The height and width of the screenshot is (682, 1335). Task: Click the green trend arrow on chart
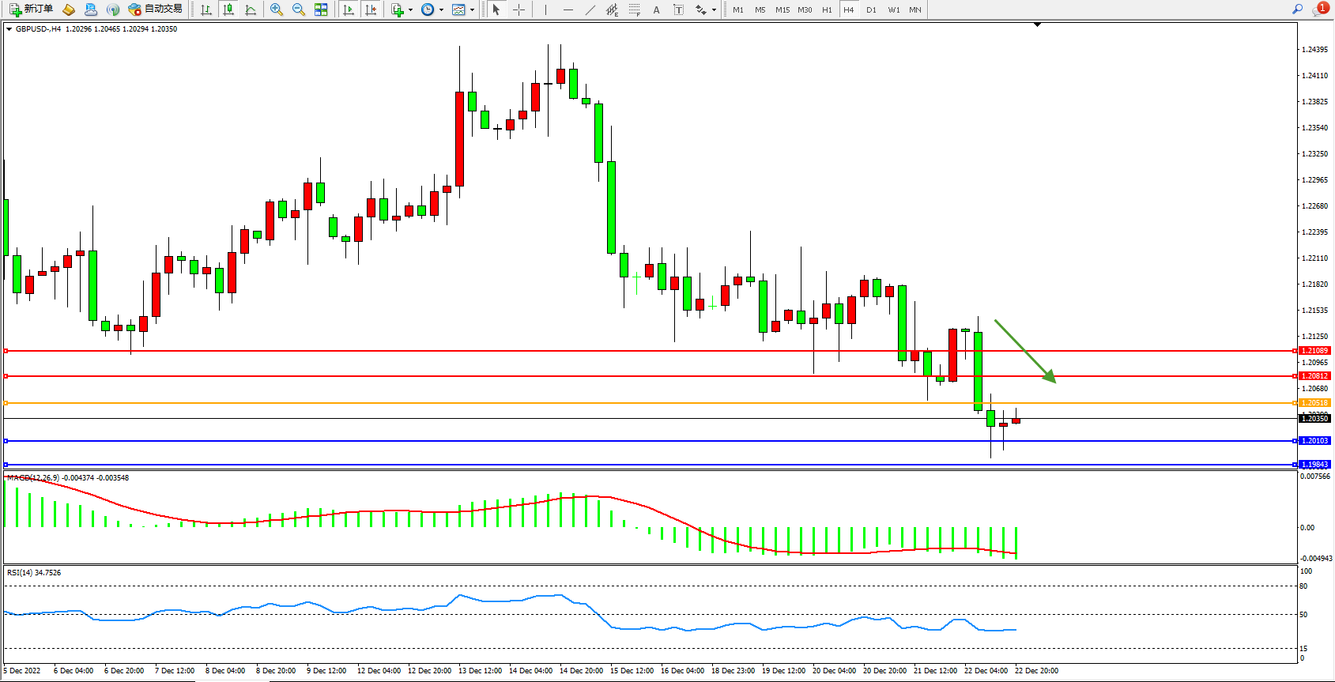[x=1024, y=350]
